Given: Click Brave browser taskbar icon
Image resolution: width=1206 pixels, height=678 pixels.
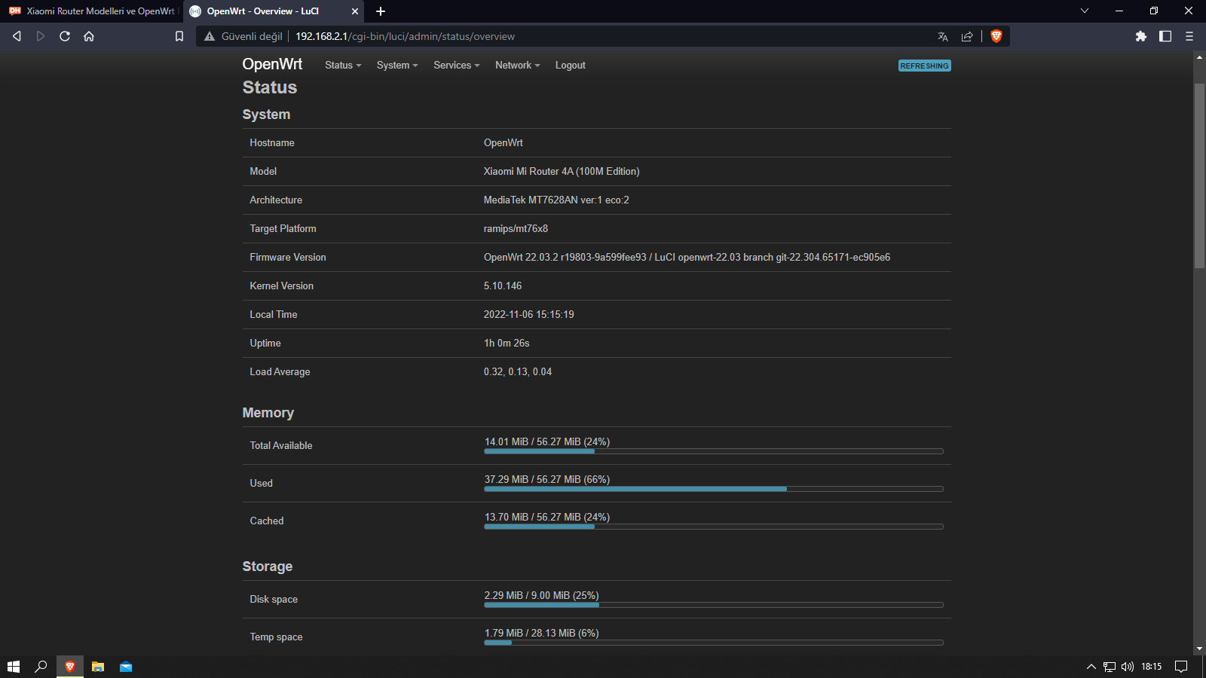Looking at the screenshot, I should click(70, 667).
